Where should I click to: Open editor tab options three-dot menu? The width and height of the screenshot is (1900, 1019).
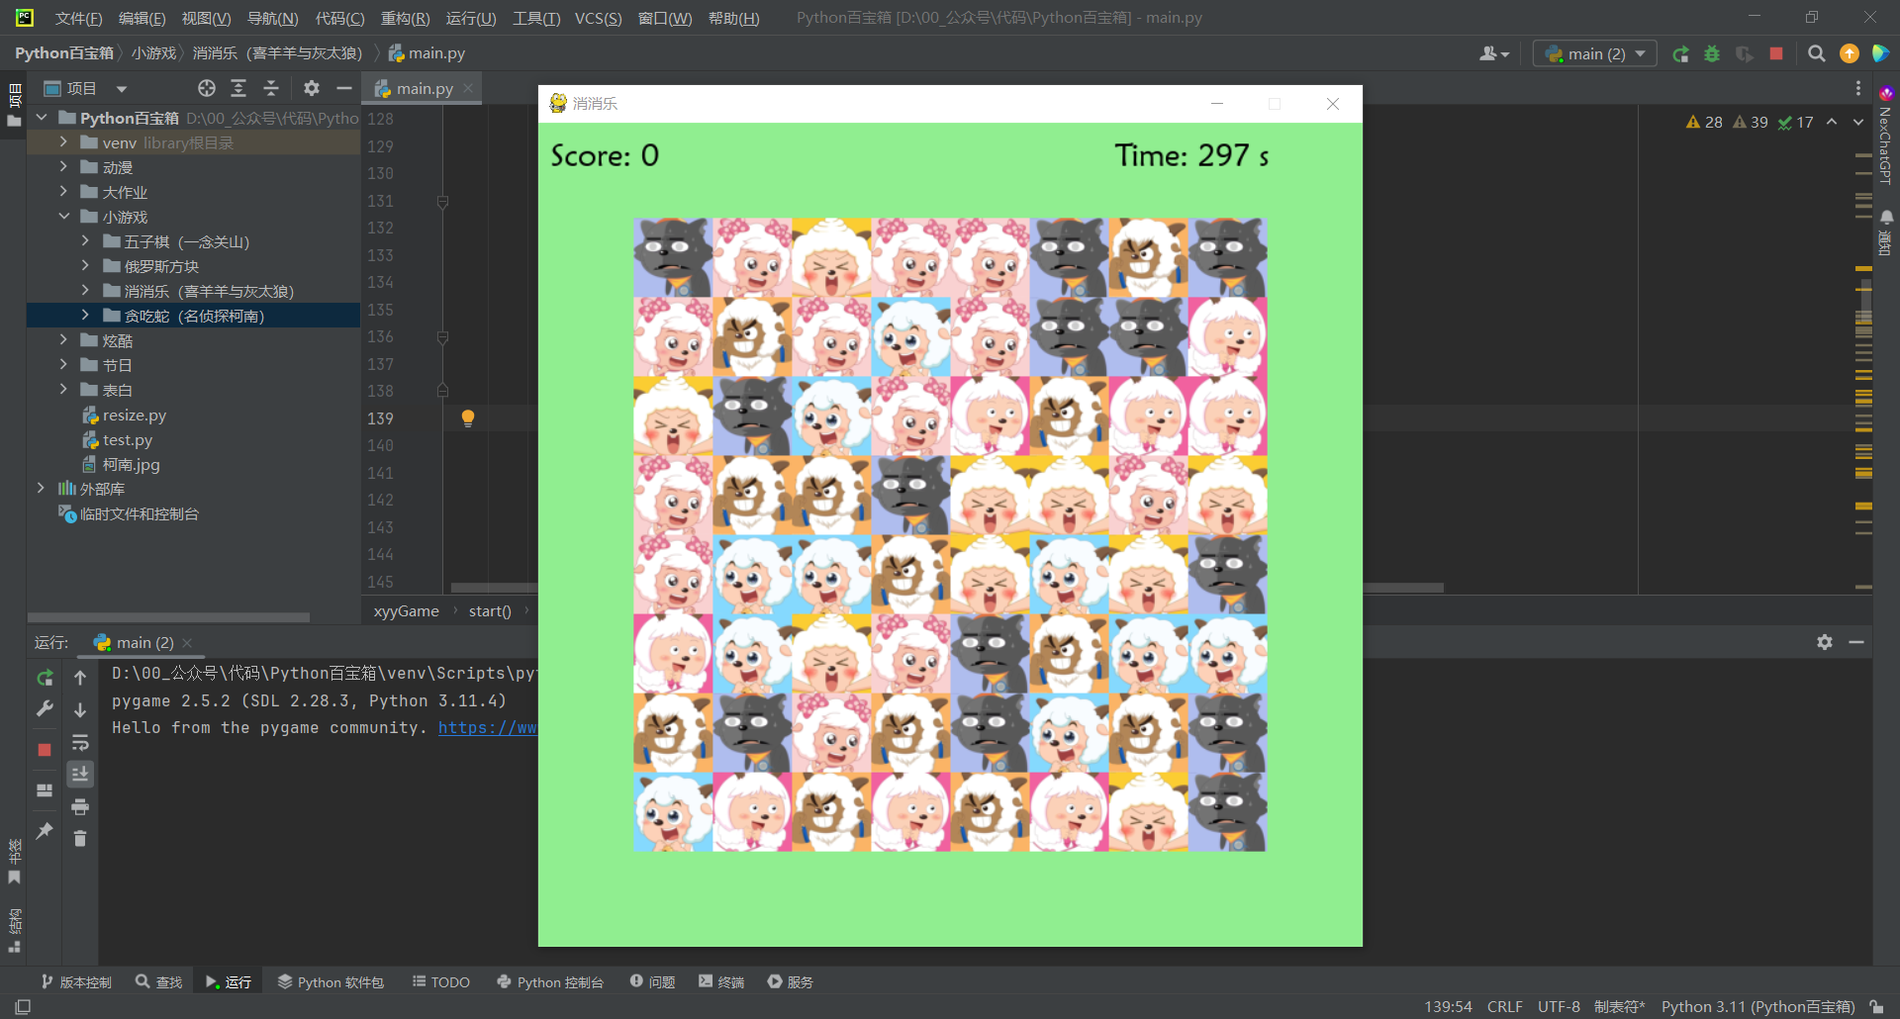[1858, 89]
